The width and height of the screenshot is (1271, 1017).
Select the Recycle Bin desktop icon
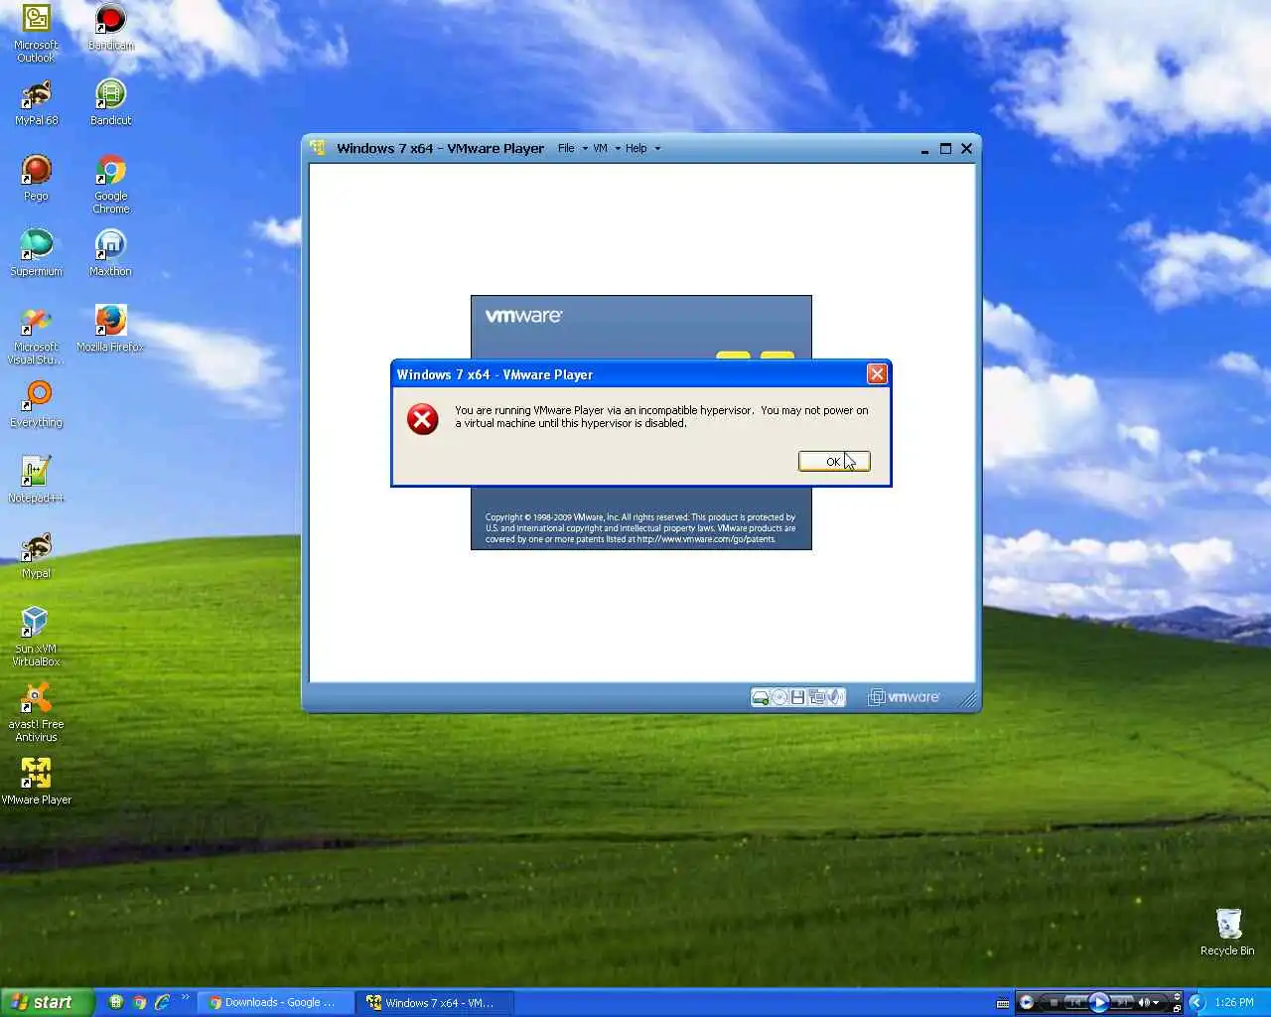[1227, 932]
